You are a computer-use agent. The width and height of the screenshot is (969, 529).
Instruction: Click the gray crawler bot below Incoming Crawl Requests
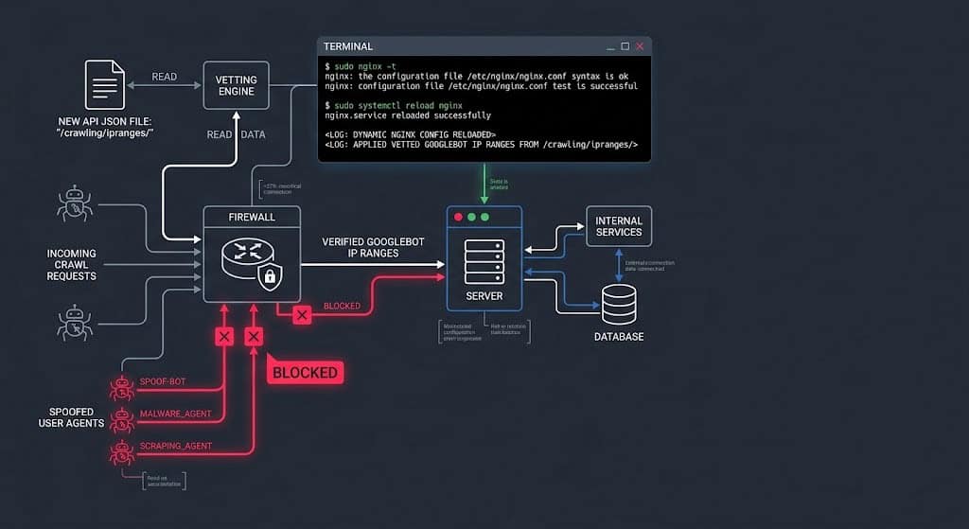click(75, 323)
